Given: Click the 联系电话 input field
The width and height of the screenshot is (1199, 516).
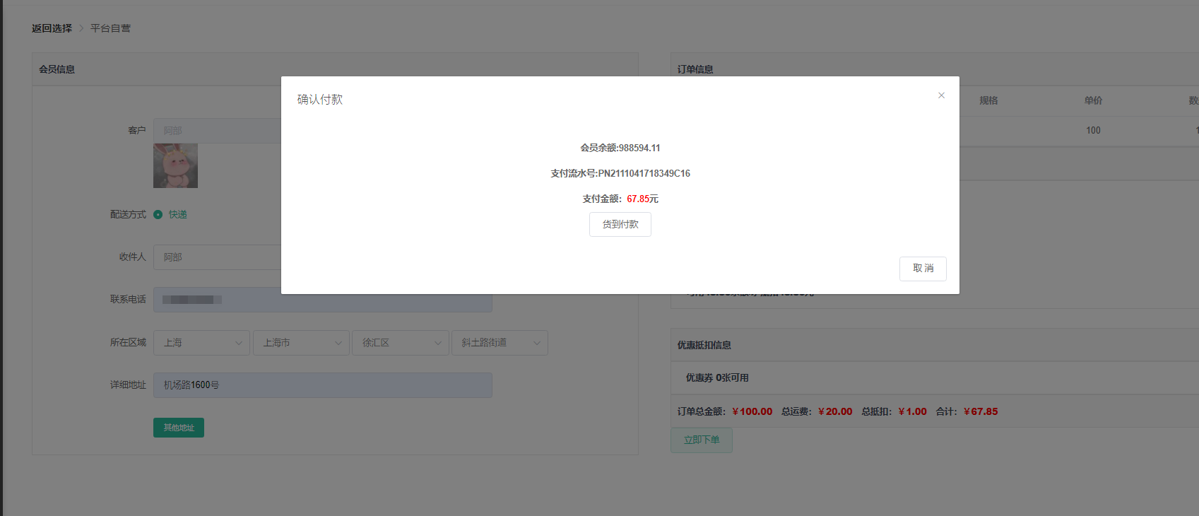Looking at the screenshot, I should click(323, 300).
